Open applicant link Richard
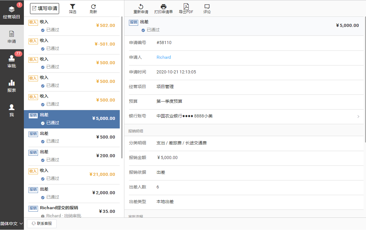366x230 pixels. click(164, 57)
